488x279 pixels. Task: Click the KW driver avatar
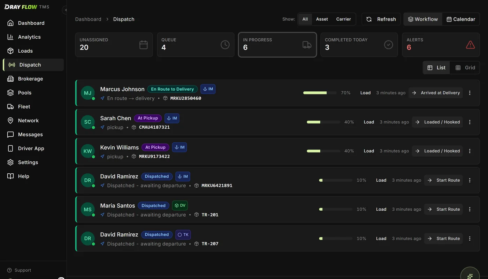(x=88, y=151)
